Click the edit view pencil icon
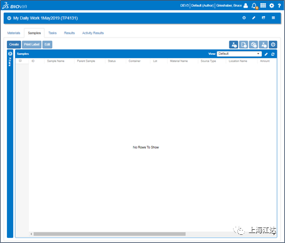Viewport: 285px width, 243px height. 266,54
